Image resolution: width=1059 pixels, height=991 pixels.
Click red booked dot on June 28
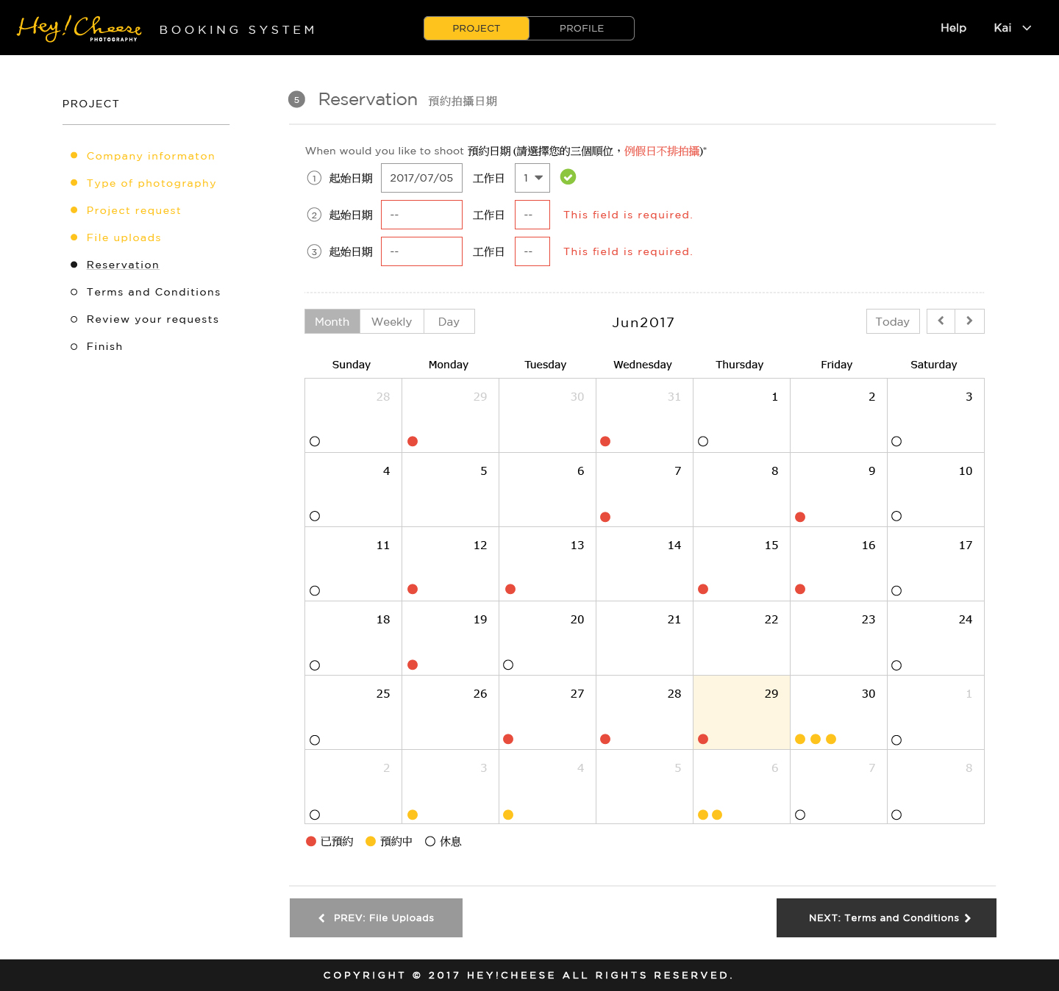[x=605, y=739]
